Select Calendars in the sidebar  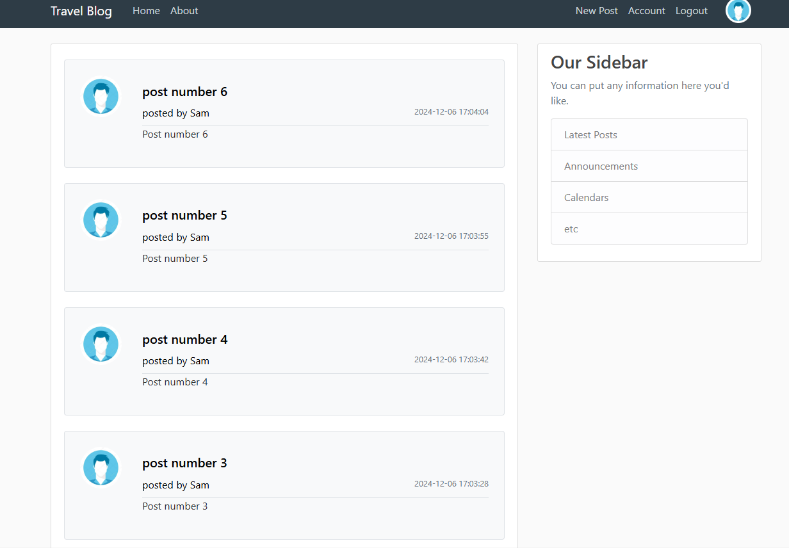(649, 197)
